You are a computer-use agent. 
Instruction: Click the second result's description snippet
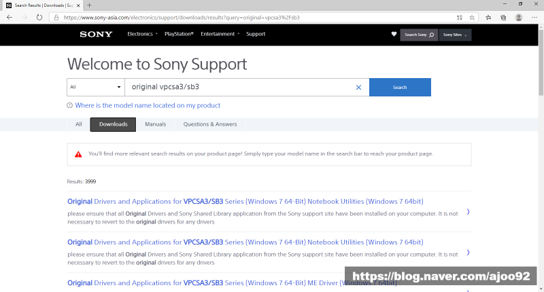pos(262,259)
